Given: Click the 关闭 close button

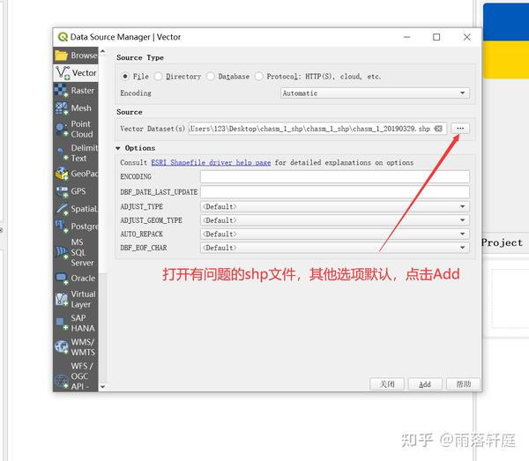Looking at the screenshot, I should tap(387, 384).
